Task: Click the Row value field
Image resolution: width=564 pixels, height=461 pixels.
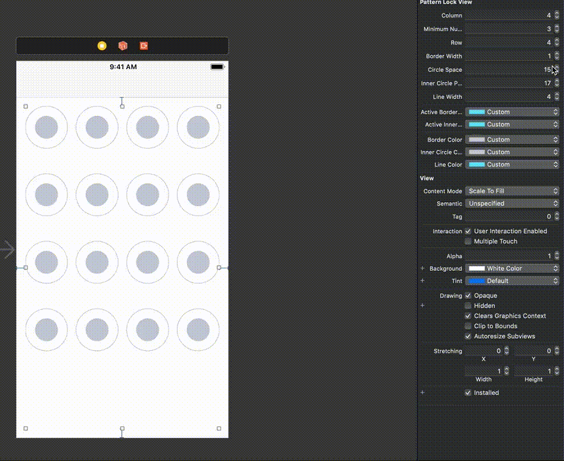Action: pyautogui.click(x=509, y=42)
